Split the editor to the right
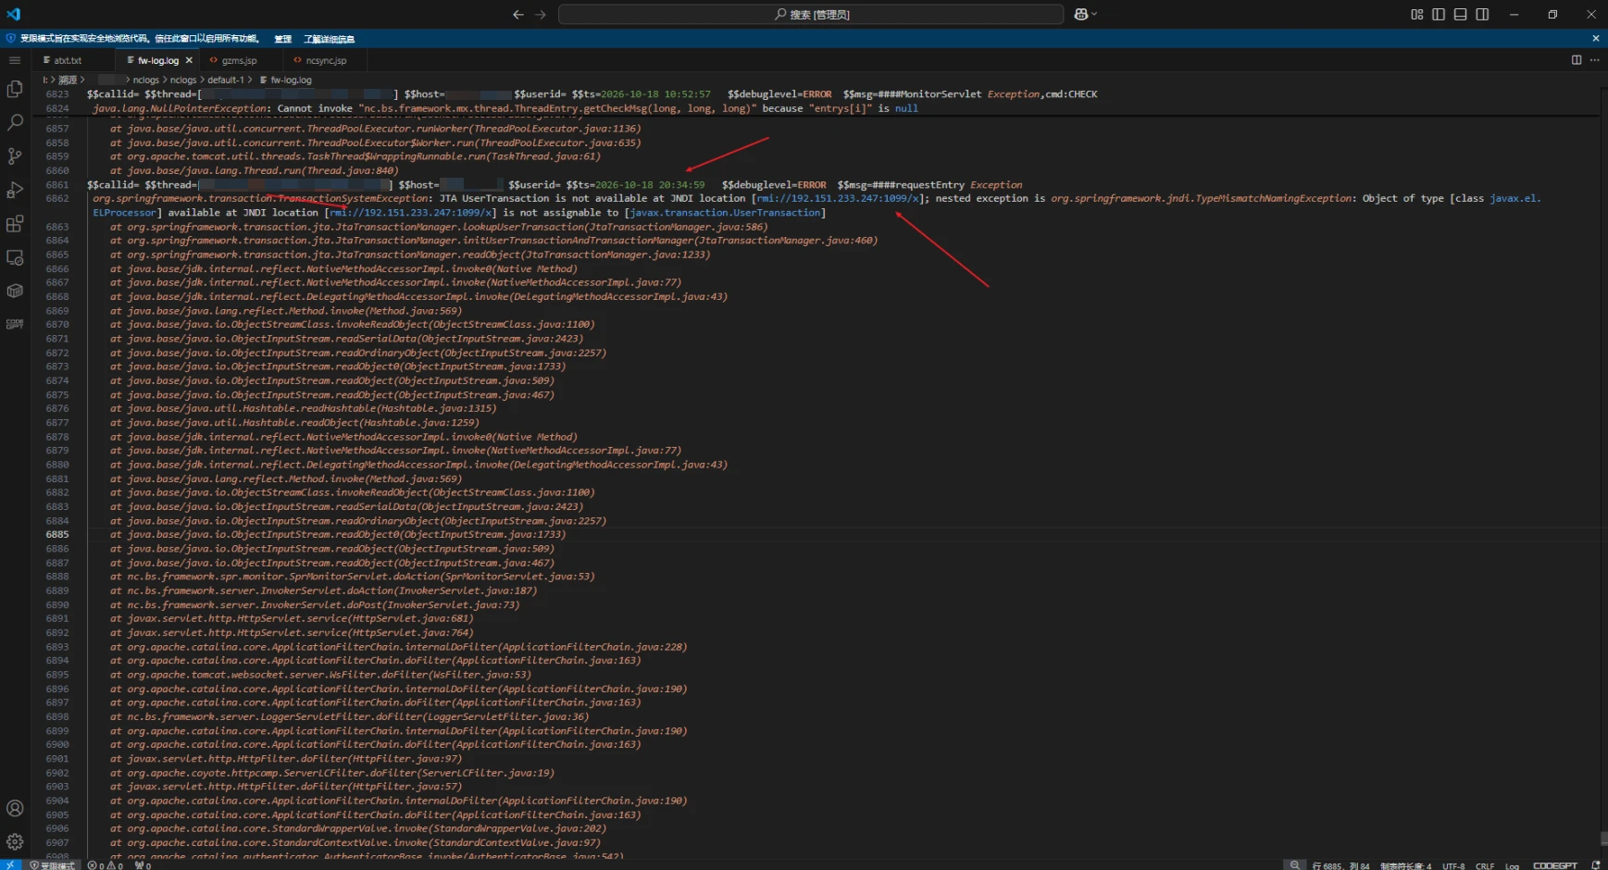 click(x=1577, y=60)
